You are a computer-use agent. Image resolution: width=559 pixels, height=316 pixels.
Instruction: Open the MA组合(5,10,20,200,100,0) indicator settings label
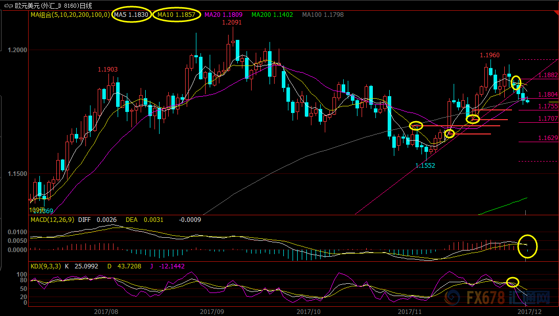(x=70, y=15)
